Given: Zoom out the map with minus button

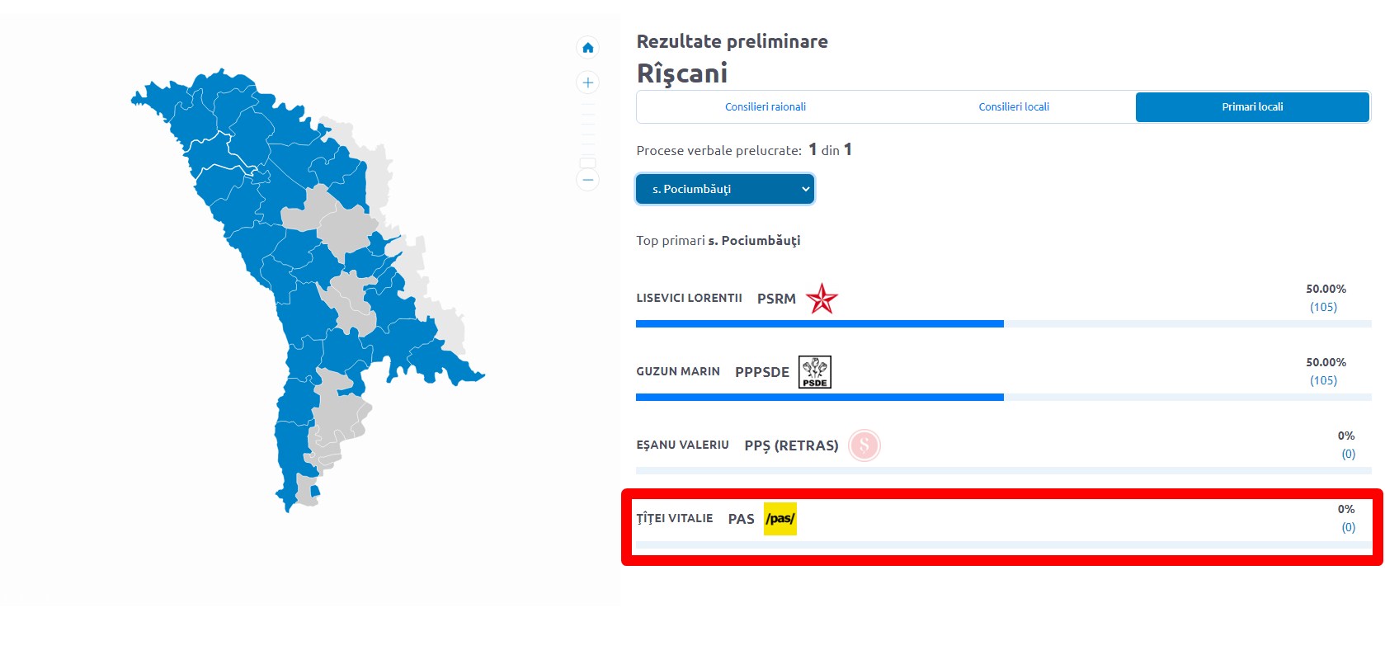Looking at the screenshot, I should (587, 180).
